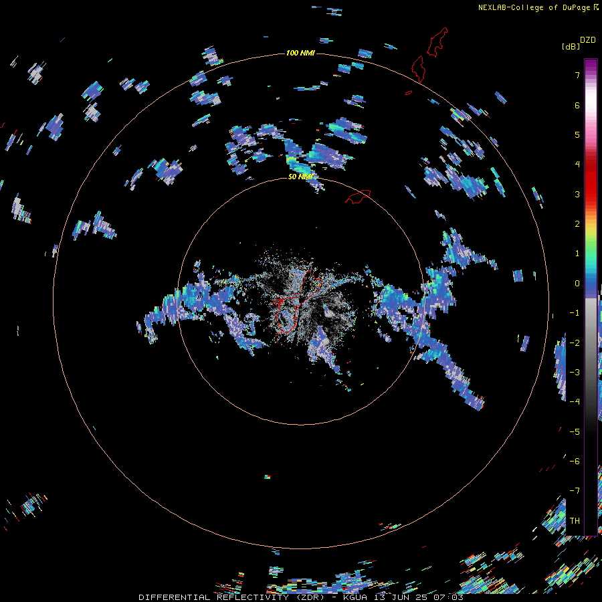Click the DZD product label above the color bar
The height and width of the screenshot is (602, 602).
click(588, 40)
